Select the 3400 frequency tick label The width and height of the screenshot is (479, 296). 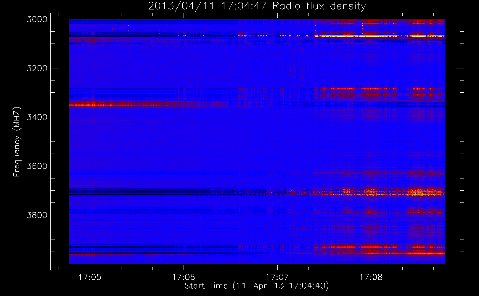coord(37,117)
